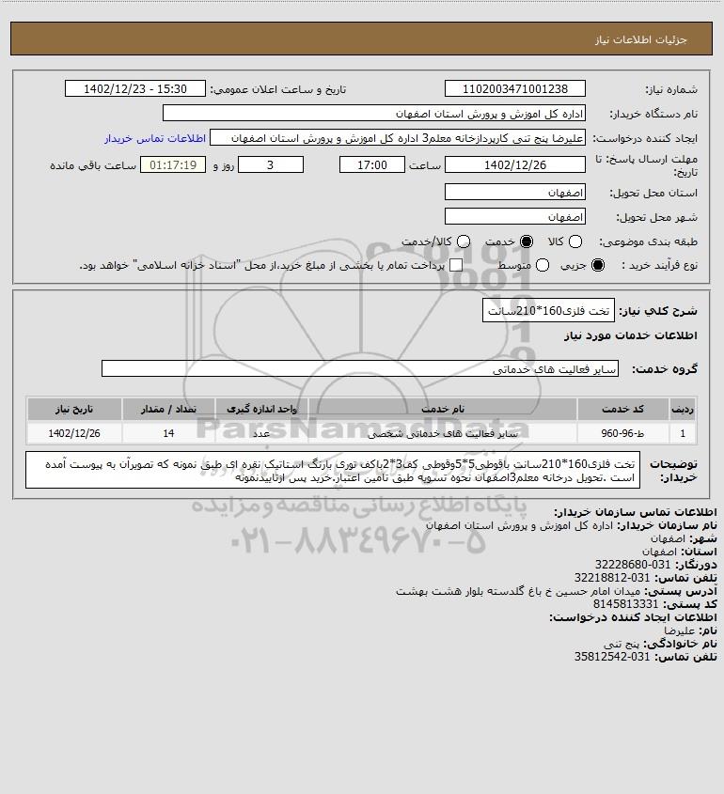Click the ساعت باقی مانده label

pos(93,165)
